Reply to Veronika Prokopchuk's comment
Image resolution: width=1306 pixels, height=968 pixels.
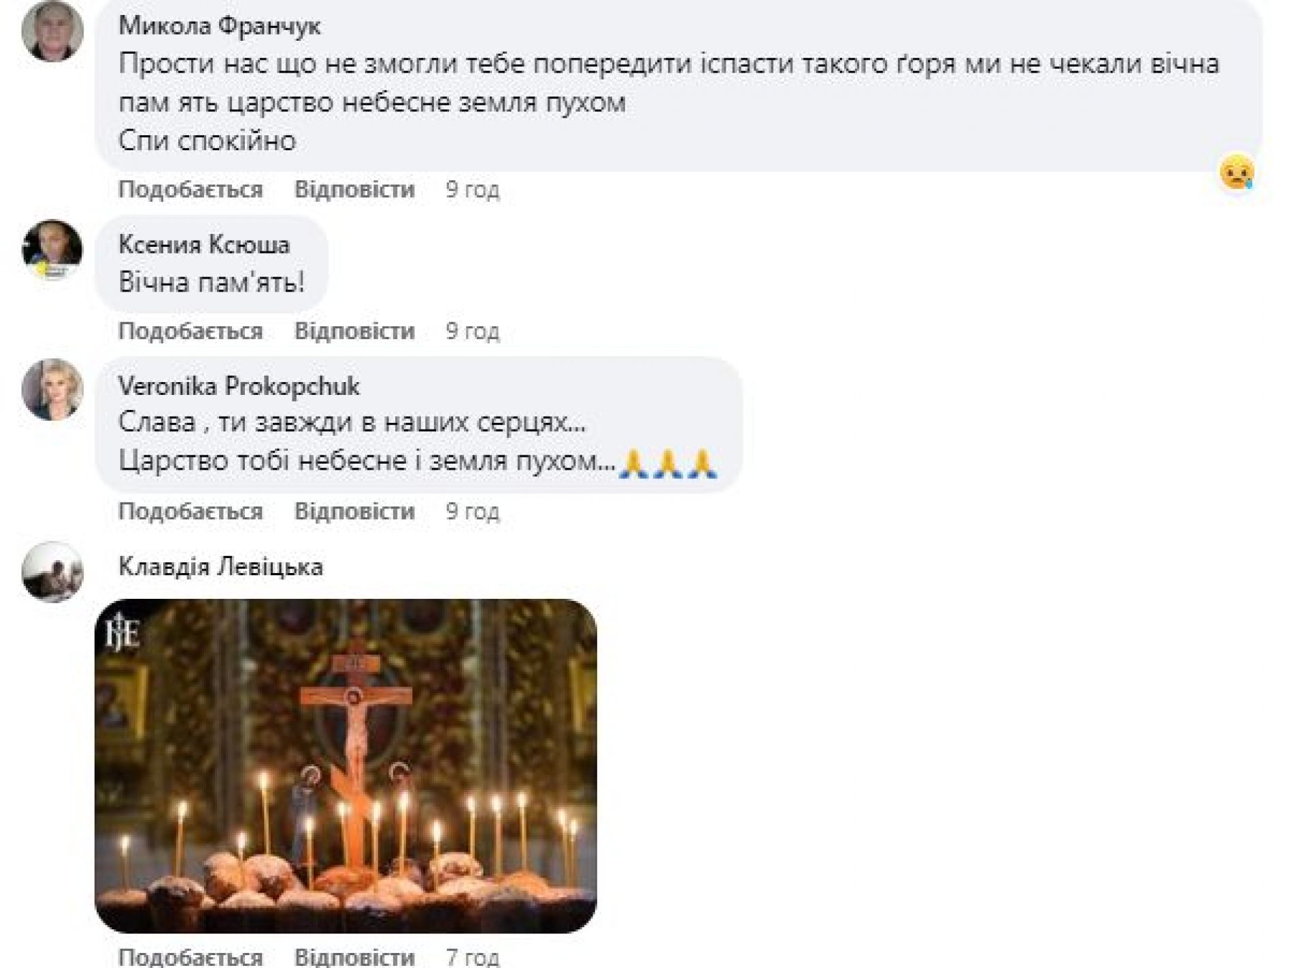coord(354,511)
